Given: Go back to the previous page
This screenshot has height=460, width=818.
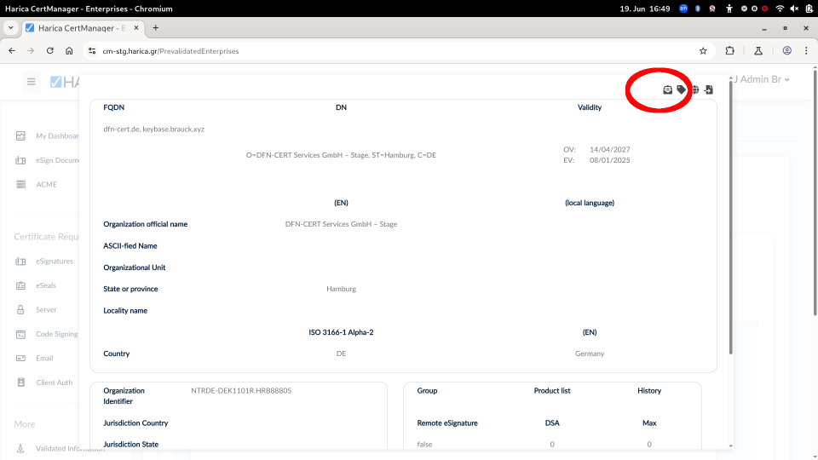Looking at the screenshot, I should coord(12,50).
